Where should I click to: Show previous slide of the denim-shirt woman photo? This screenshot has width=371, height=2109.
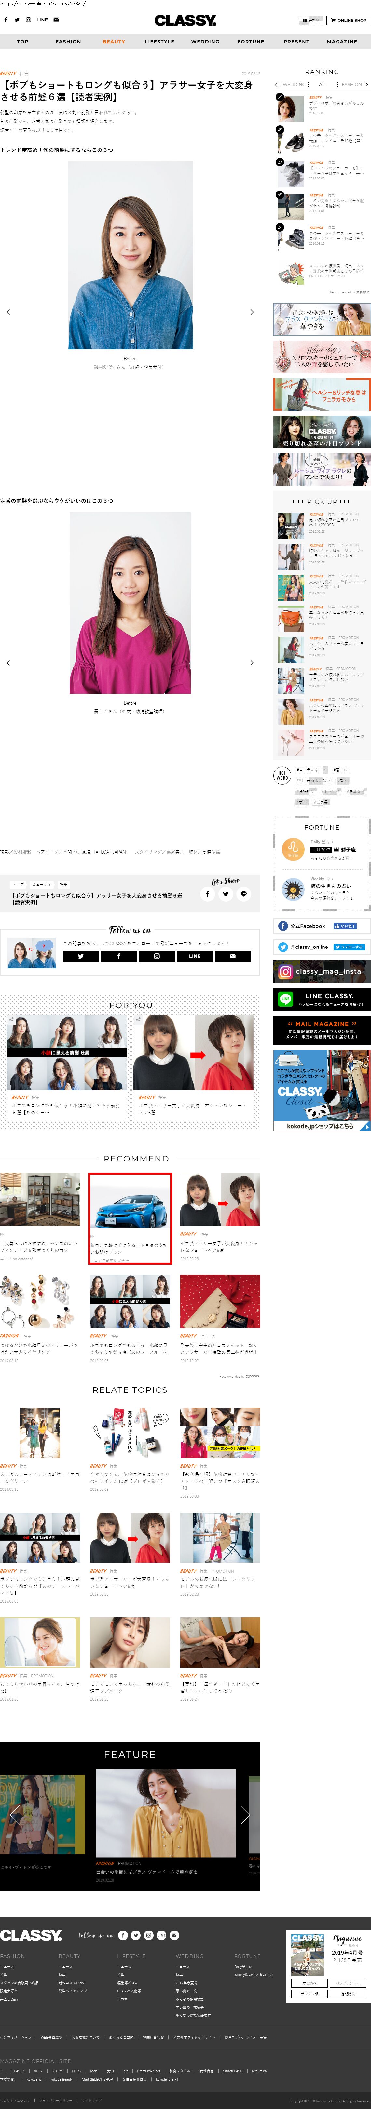pyautogui.click(x=8, y=312)
